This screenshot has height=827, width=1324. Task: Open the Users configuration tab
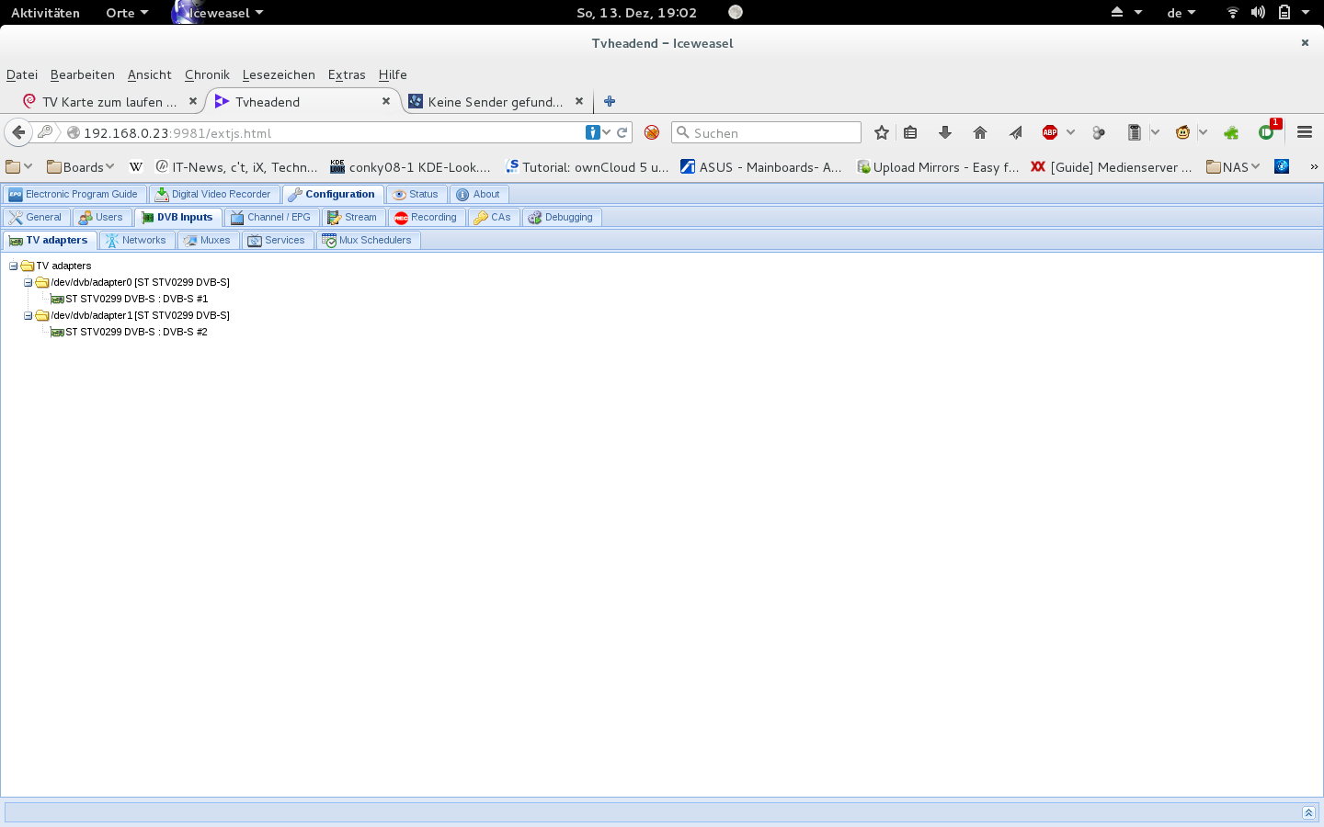101,217
